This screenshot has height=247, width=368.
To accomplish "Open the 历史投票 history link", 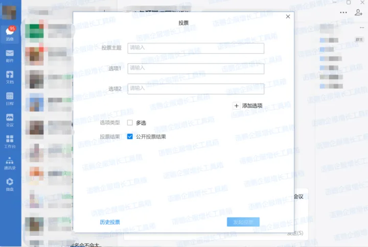I will click(x=110, y=222).
